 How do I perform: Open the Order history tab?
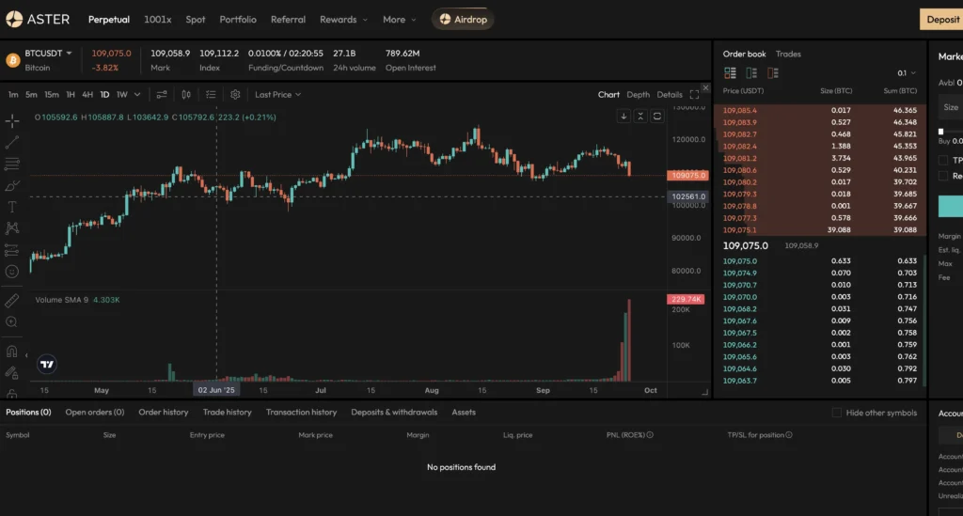[x=164, y=413]
